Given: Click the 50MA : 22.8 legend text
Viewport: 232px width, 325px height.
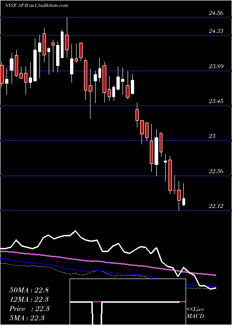Looking at the screenshot, I should pyautogui.click(x=29, y=290).
